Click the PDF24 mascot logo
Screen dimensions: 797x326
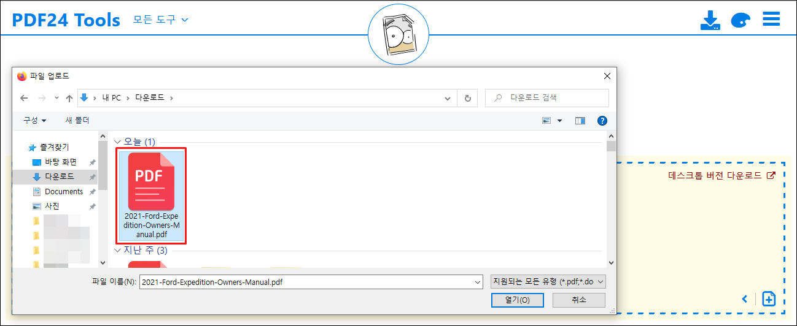click(x=398, y=34)
